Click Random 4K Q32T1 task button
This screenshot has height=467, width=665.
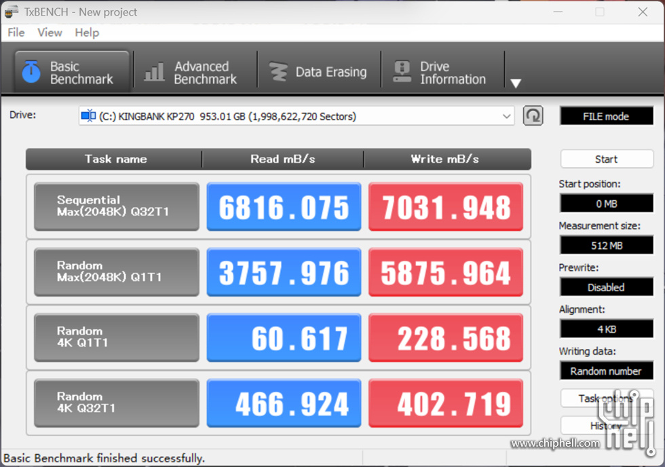pyautogui.click(x=117, y=403)
